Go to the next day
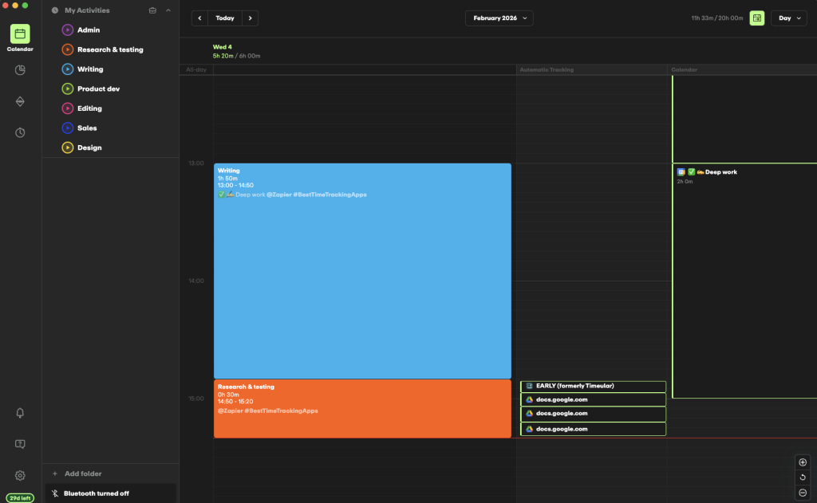The image size is (817, 503). pos(250,18)
